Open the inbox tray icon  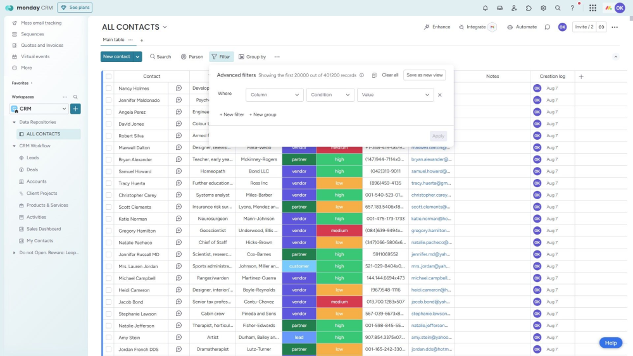[499, 8]
